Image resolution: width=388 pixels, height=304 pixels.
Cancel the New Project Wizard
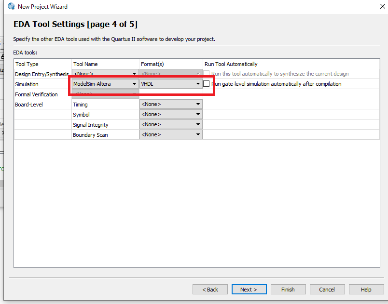pyautogui.click(x=327, y=290)
